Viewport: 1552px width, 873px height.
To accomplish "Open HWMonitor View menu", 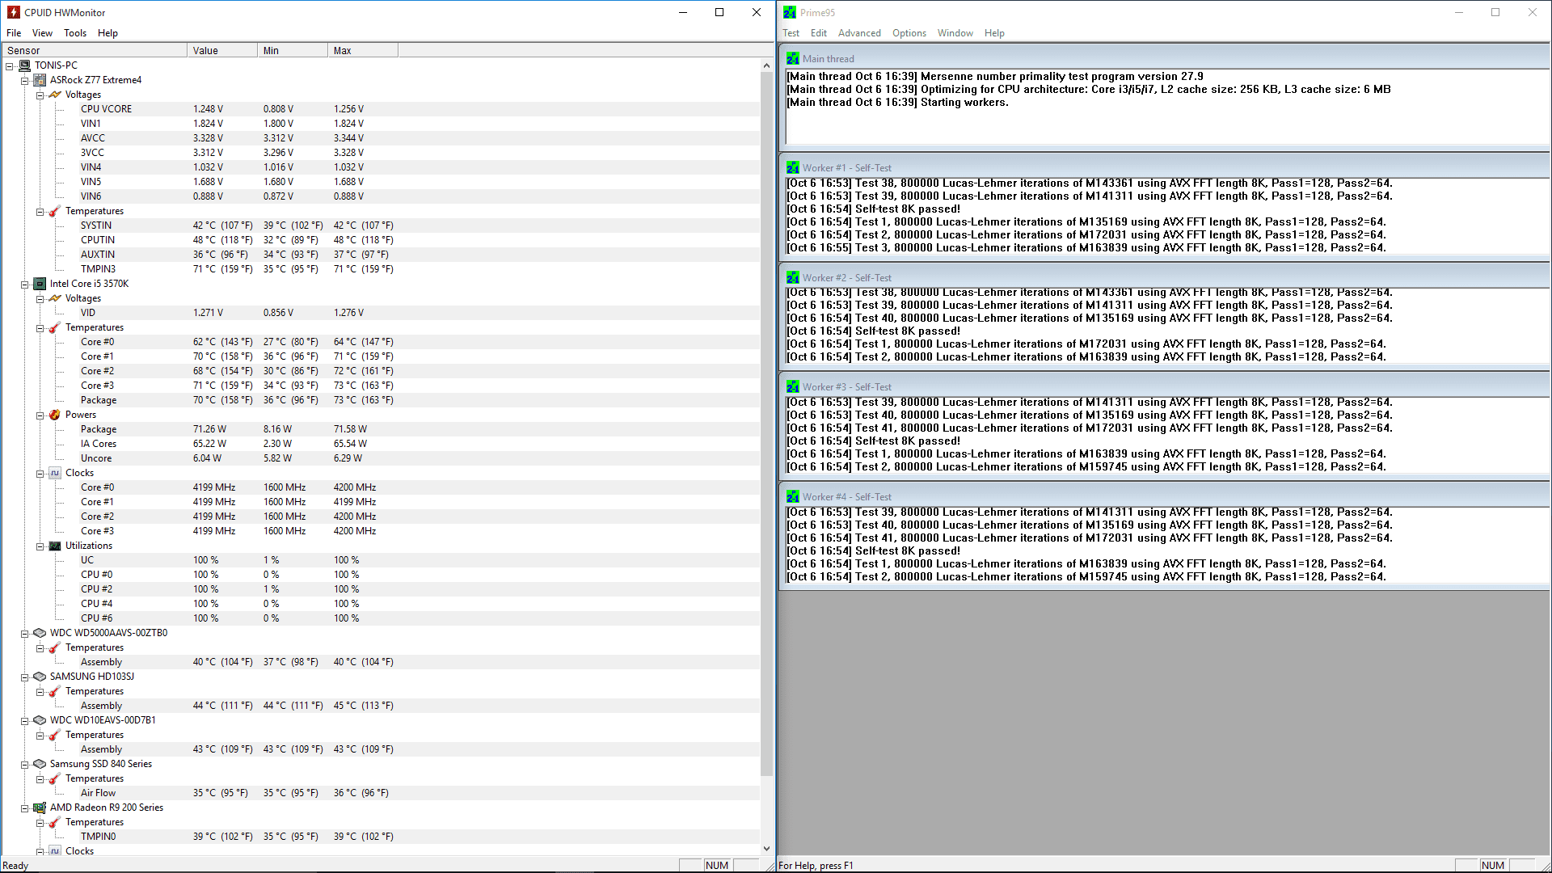I will pyautogui.click(x=42, y=33).
